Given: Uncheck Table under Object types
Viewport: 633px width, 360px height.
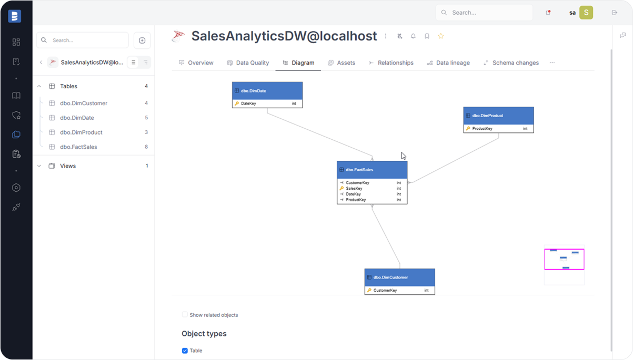Looking at the screenshot, I should [x=185, y=351].
